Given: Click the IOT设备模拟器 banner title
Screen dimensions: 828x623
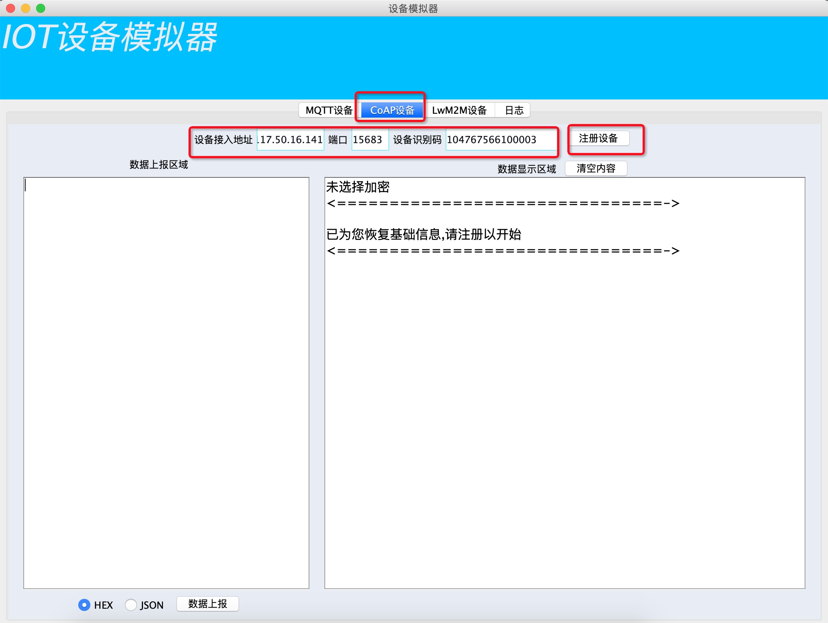Looking at the screenshot, I should [110, 37].
